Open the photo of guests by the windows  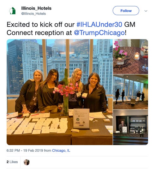pyautogui.click(x=130, y=92)
